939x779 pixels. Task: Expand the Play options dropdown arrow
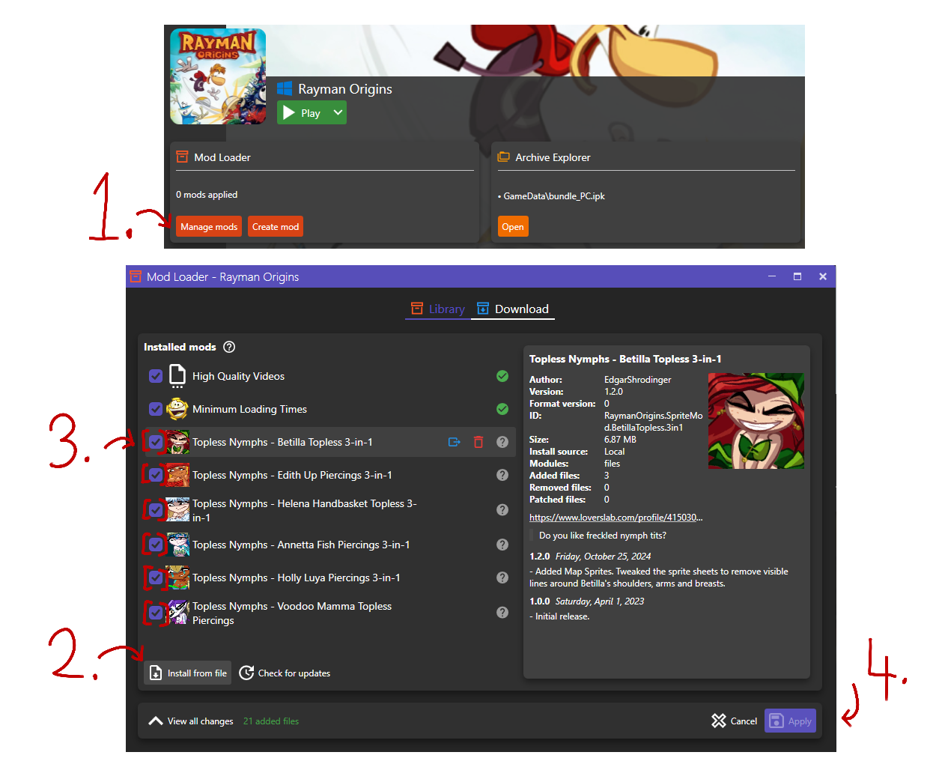click(x=338, y=113)
